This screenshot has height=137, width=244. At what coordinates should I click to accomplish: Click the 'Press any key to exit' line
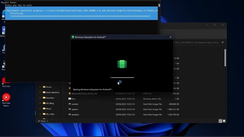18,5
